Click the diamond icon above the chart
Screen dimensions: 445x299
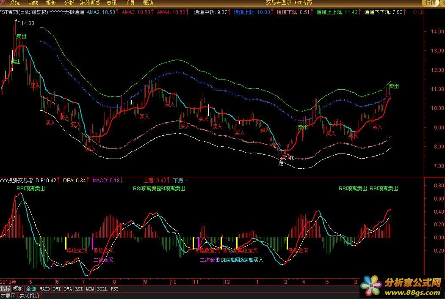pyautogui.click(x=415, y=12)
